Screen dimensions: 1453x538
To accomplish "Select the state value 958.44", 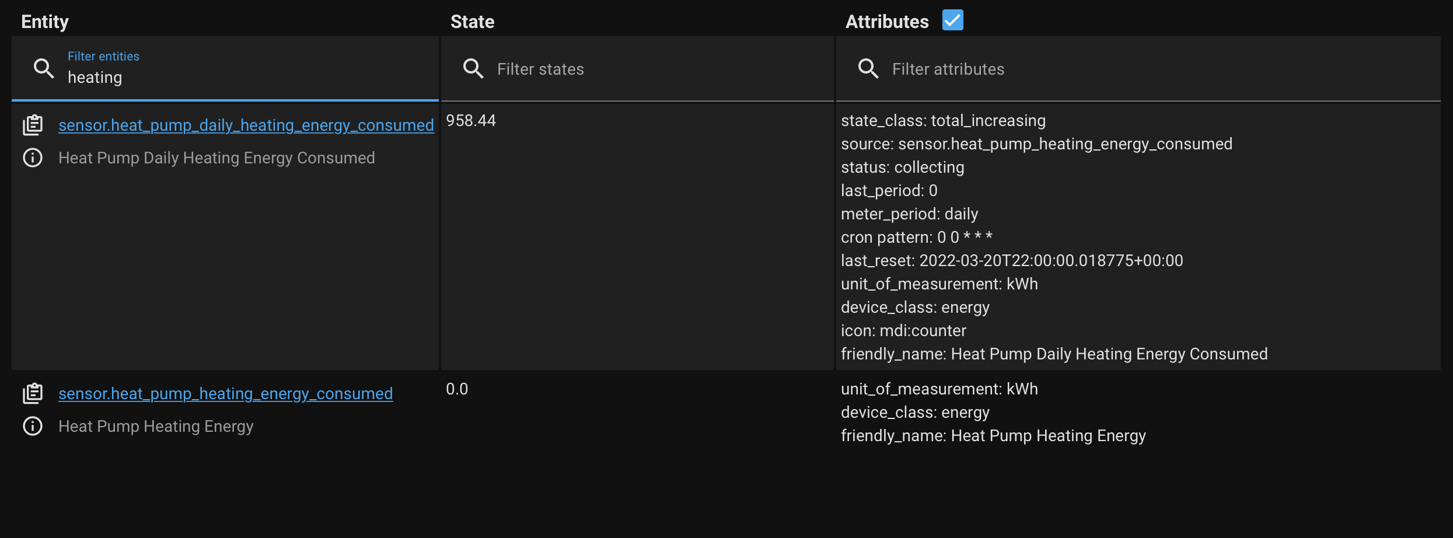I will point(471,120).
